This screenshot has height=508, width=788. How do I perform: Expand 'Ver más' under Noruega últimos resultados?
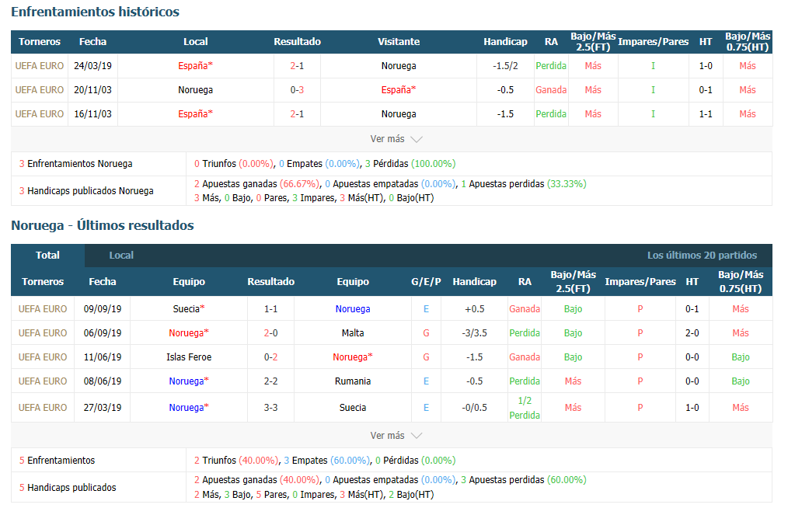coord(396,435)
